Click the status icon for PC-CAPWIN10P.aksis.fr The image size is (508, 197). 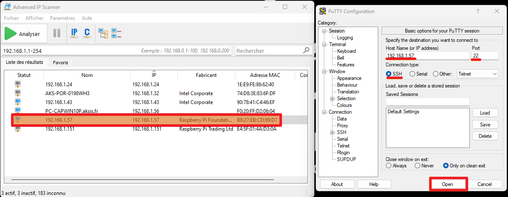coord(18,111)
